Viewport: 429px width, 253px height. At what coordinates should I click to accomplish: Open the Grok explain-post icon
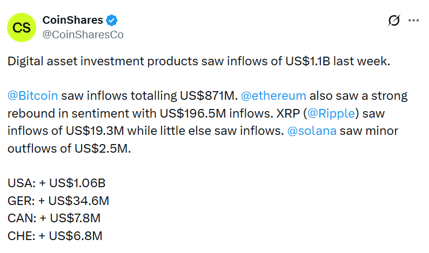(394, 20)
